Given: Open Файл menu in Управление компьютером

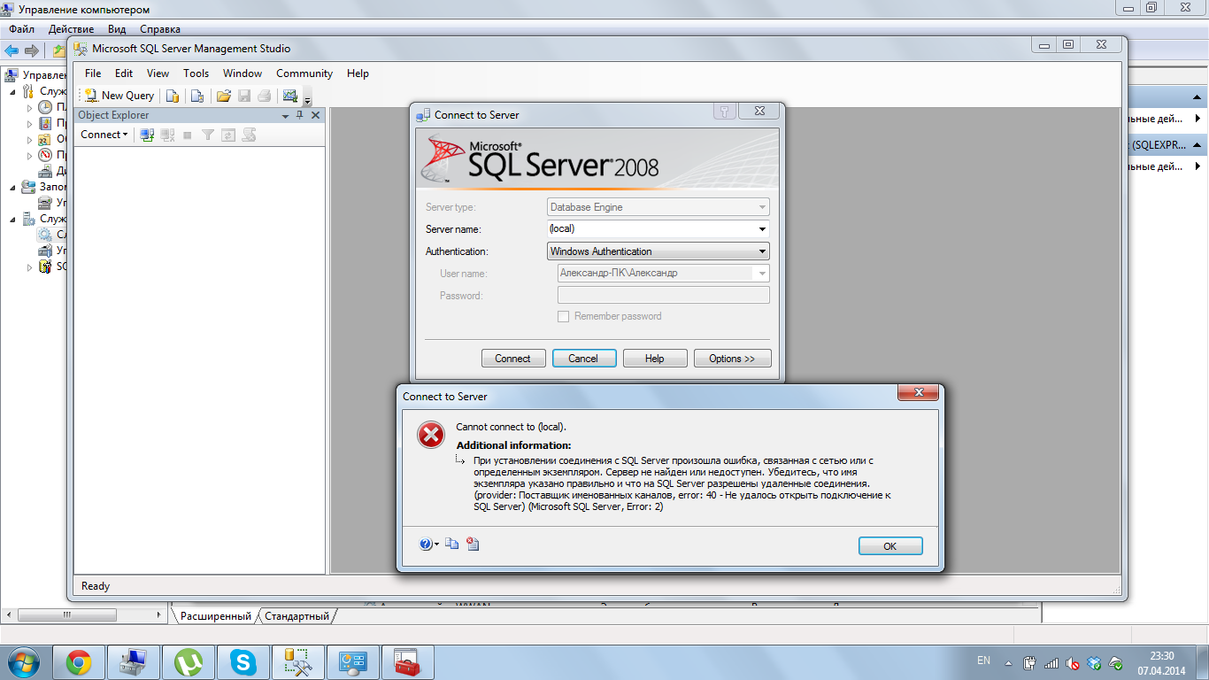Looking at the screenshot, I should [21, 29].
